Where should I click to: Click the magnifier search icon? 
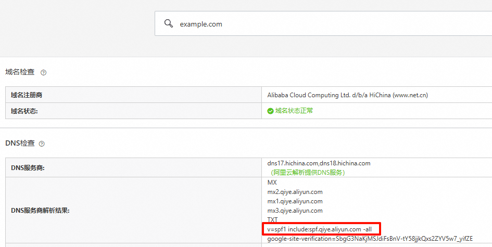pyautogui.click(x=168, y=24)
